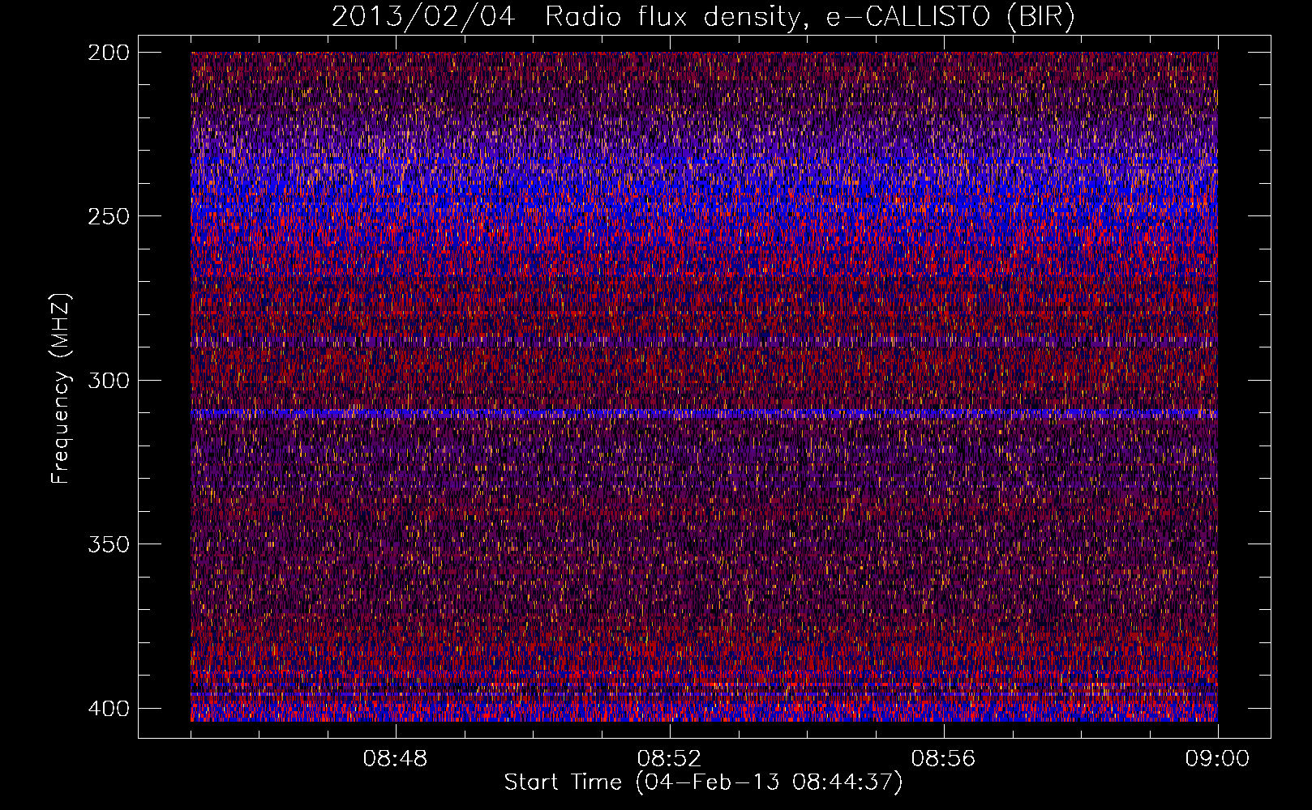Click the plot title "Radio flux density, e-CALLISTO (BIR)"
Viewport: 1312px width, 810px height.
coord(809,17)
